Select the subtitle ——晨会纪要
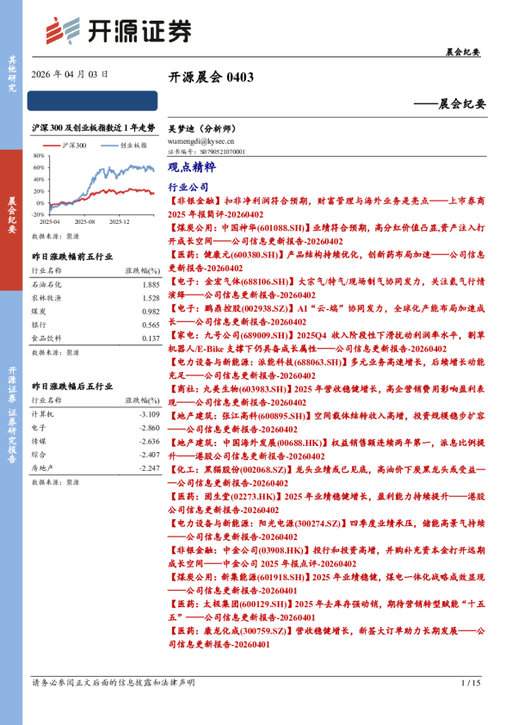Screen dimensions: 512x725 450,103
